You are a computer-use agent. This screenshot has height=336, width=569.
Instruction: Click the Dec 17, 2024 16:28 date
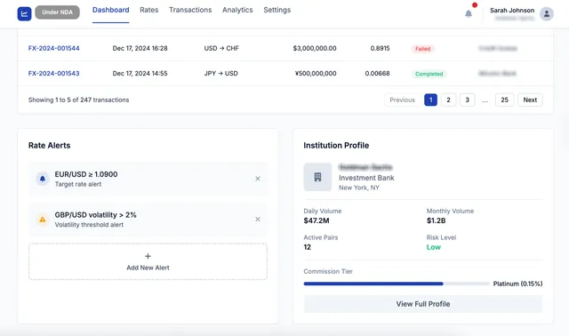(x=140, y=48)
